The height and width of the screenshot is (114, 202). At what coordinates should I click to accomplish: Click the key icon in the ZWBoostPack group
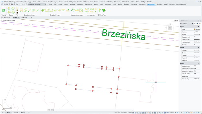(x=100, y=10)
